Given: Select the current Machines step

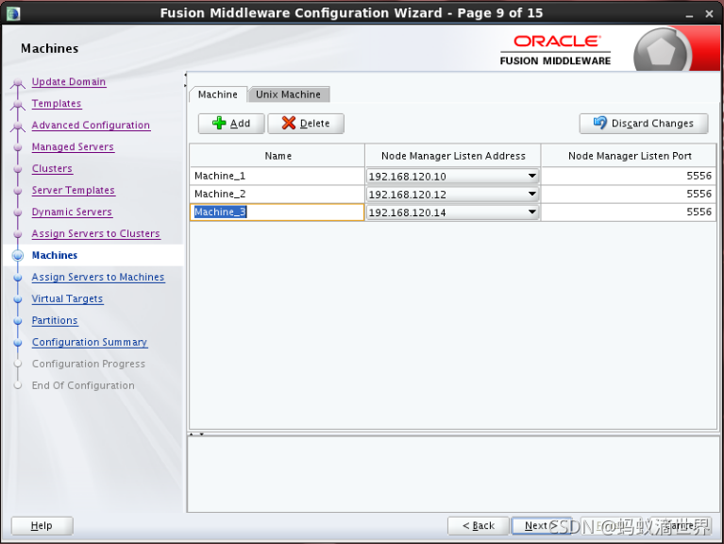Looking at the screenshot, I should point(55,255).
